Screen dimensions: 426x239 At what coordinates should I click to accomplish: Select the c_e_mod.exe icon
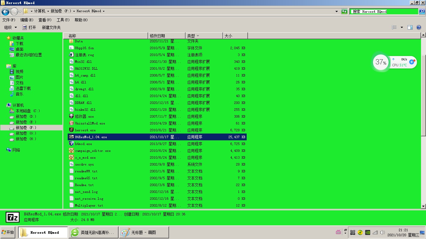(71, 157)
